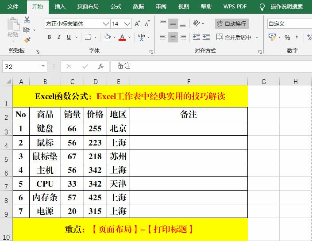Toggle 自动换行 wrap text
This screenshot has height=241, width=312.
click(232, 24)
